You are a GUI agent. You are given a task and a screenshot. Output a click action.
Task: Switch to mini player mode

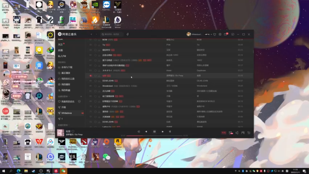233,34
